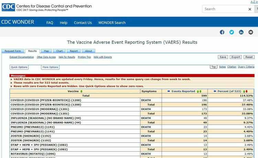This screenshot has width=258, height=158.
Task: Sort Percent column descending with red arrow
Action: pyautogui.click(x=247, y=91)
